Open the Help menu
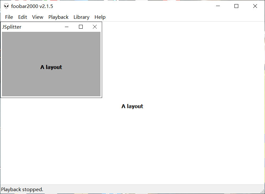 pyautogui.click(x=100, y=17)
